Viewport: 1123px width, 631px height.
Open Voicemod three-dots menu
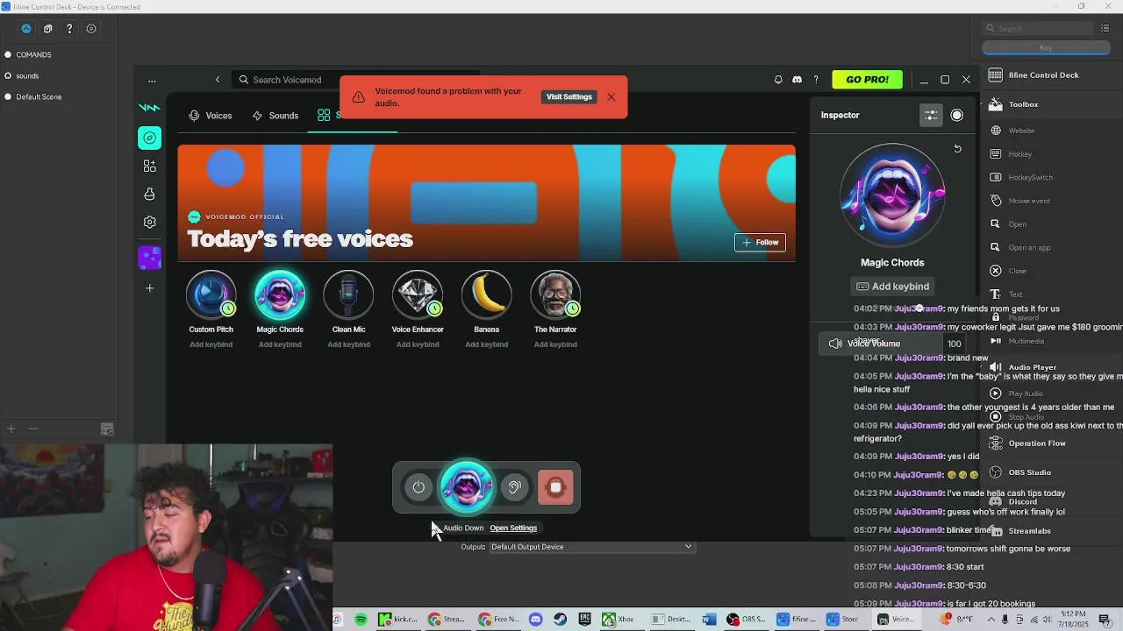tap(152, 81)
